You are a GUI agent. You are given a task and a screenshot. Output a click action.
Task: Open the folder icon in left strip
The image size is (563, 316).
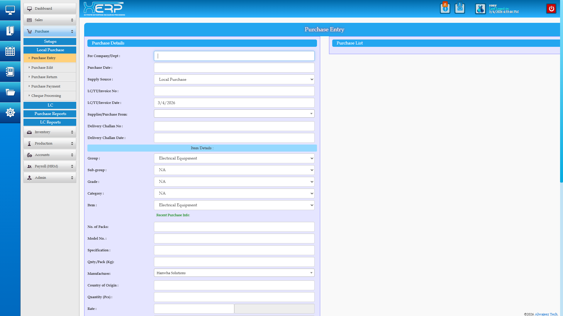click(10, 92)
